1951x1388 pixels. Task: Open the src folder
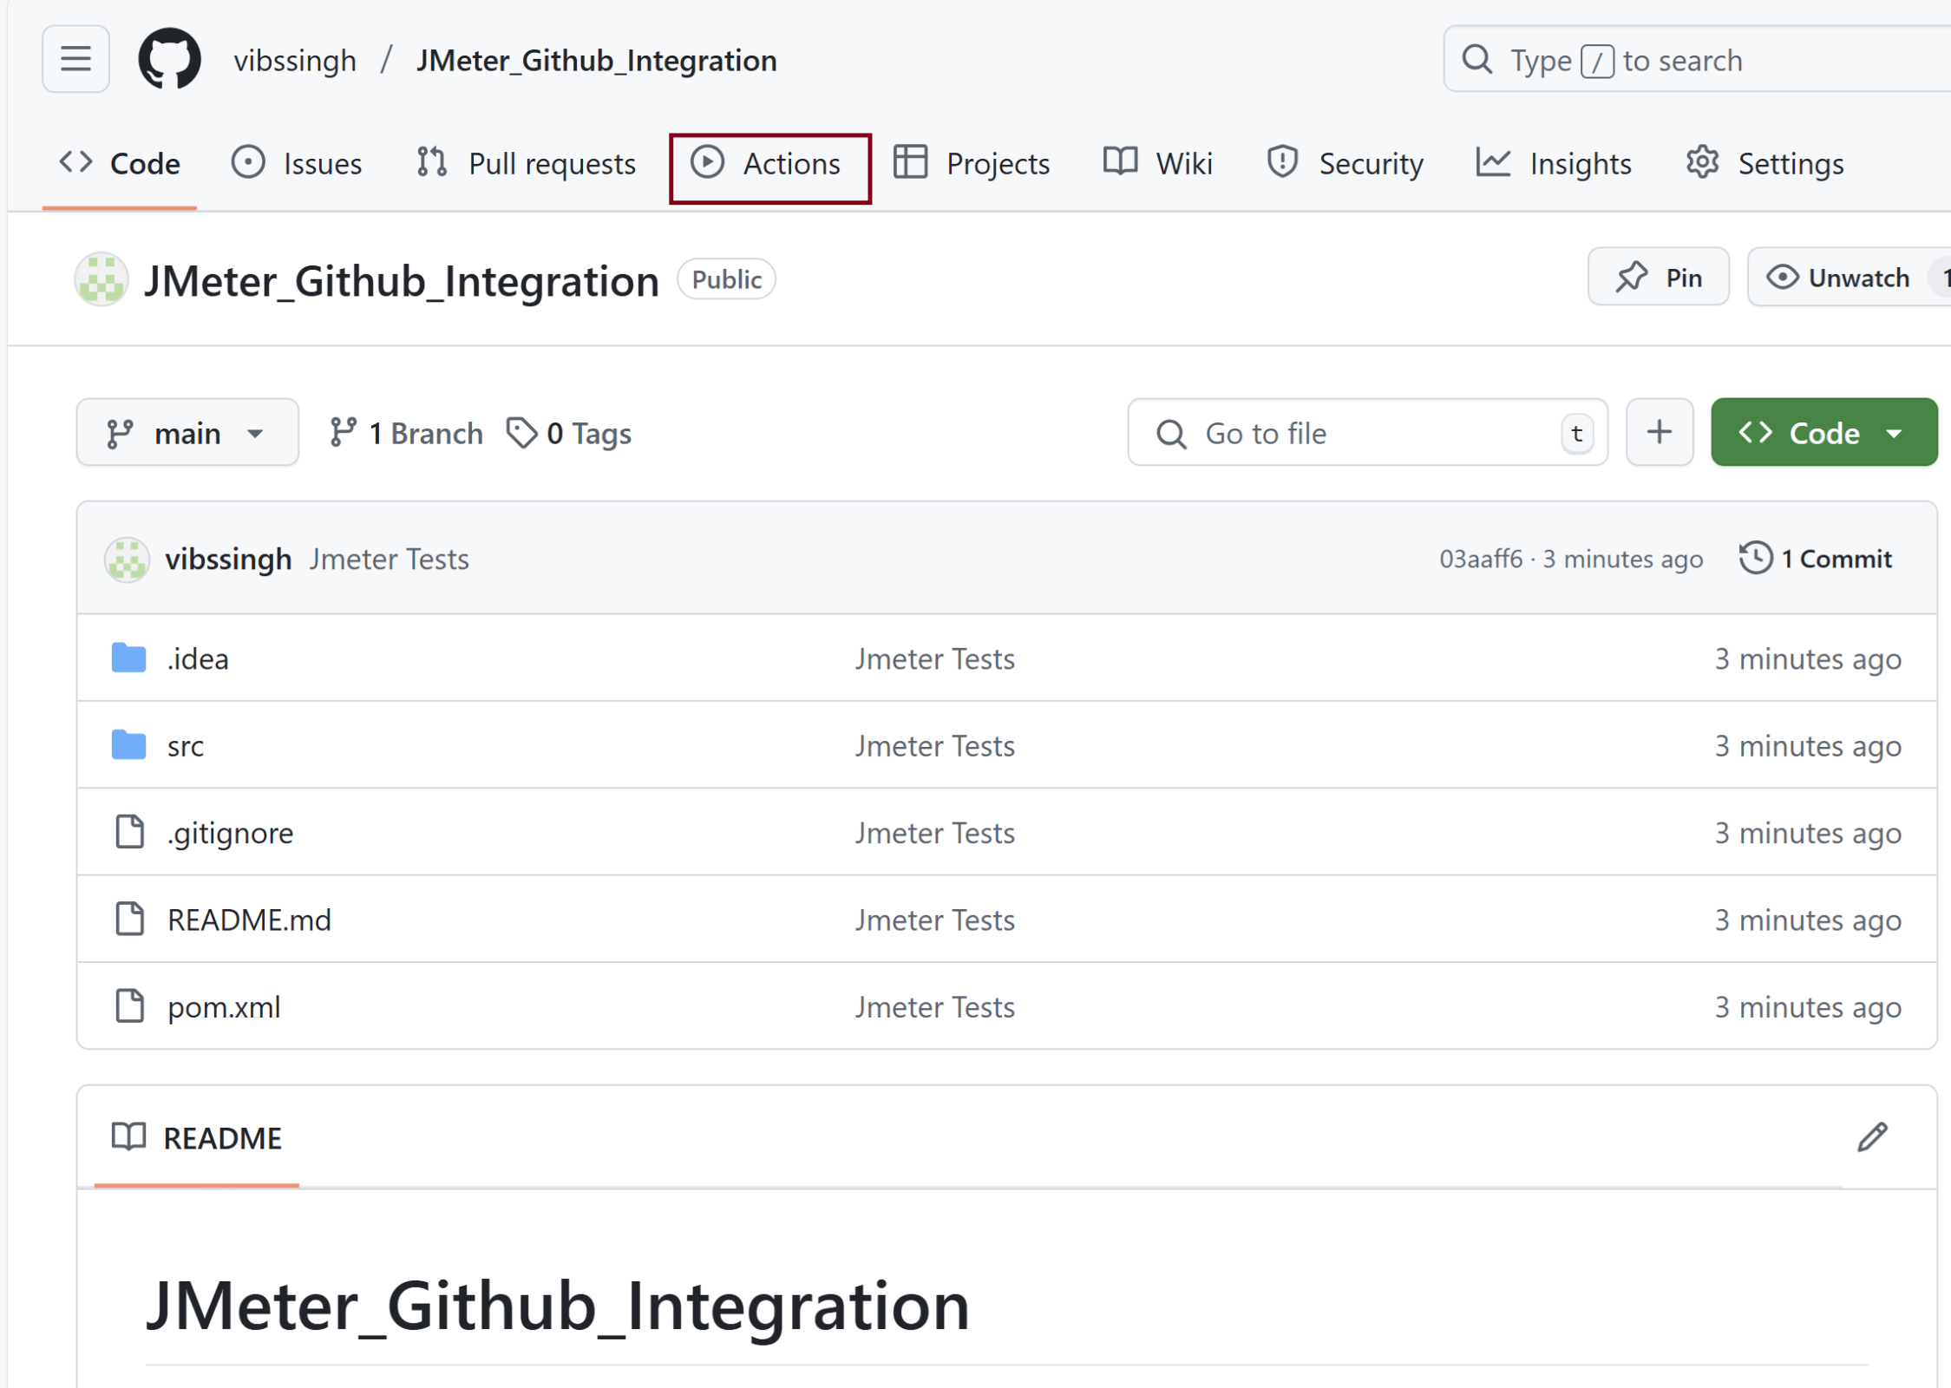pos(185,746)
